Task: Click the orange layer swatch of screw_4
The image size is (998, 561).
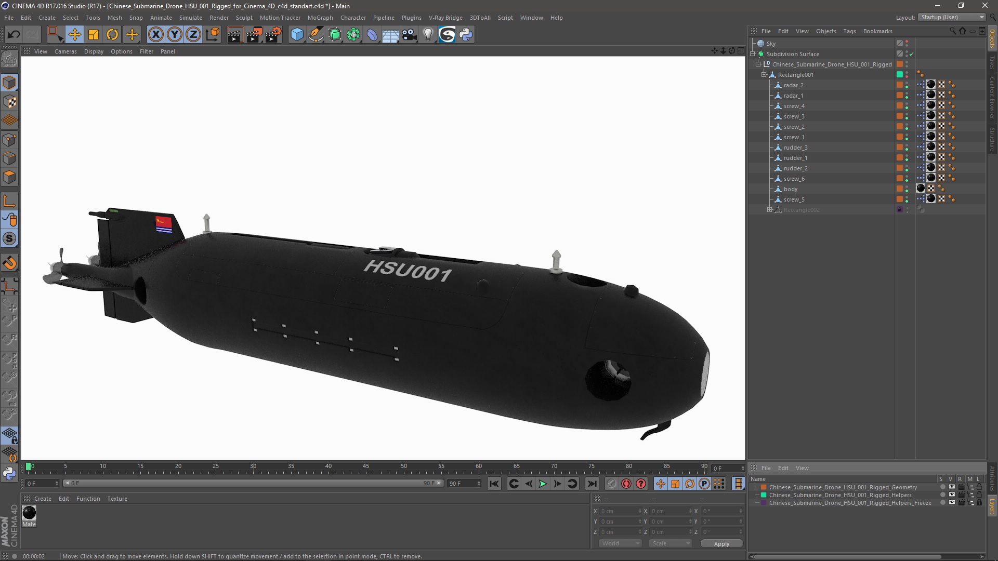Action: pyautogui.click(x=900, y=106)
